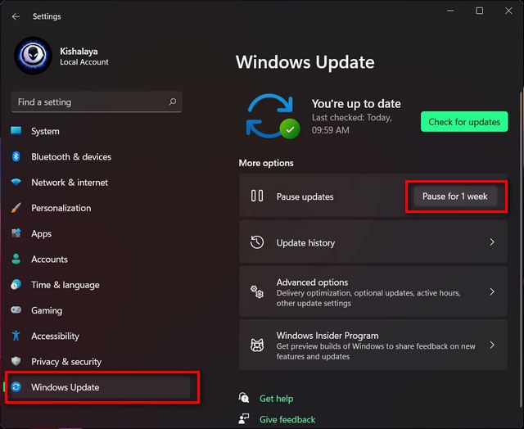Click the Bluetooth icon in sidebar
This screenshot has height=429, width=524.
(16, 156)
